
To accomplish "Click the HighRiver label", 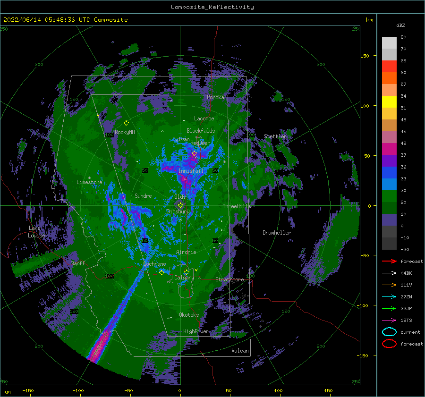I will (x=196, y=331).
